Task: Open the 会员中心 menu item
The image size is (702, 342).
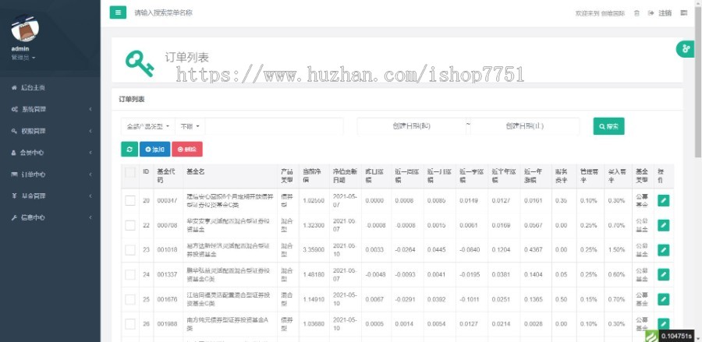Action: 50,153
